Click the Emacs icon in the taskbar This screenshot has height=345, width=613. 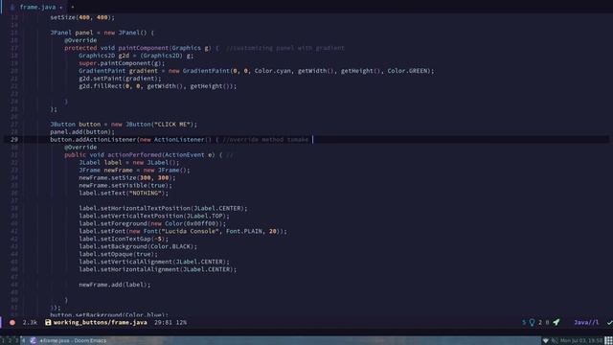point(34,341)
